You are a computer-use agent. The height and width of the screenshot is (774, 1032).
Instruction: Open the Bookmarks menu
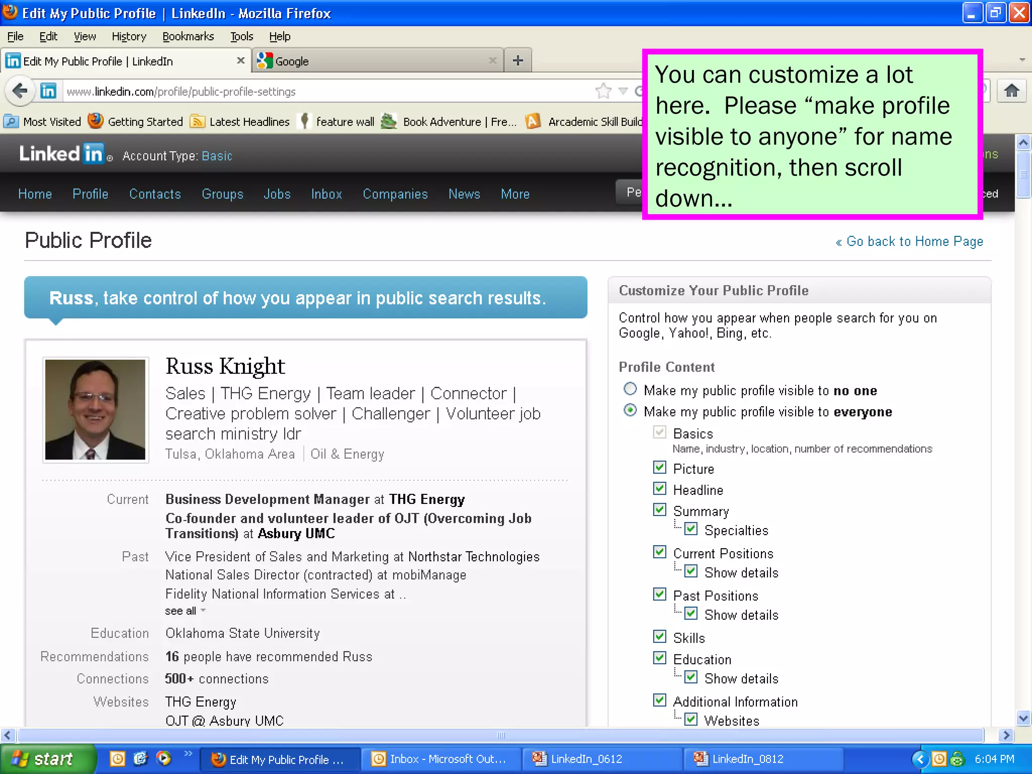[188, 36]
